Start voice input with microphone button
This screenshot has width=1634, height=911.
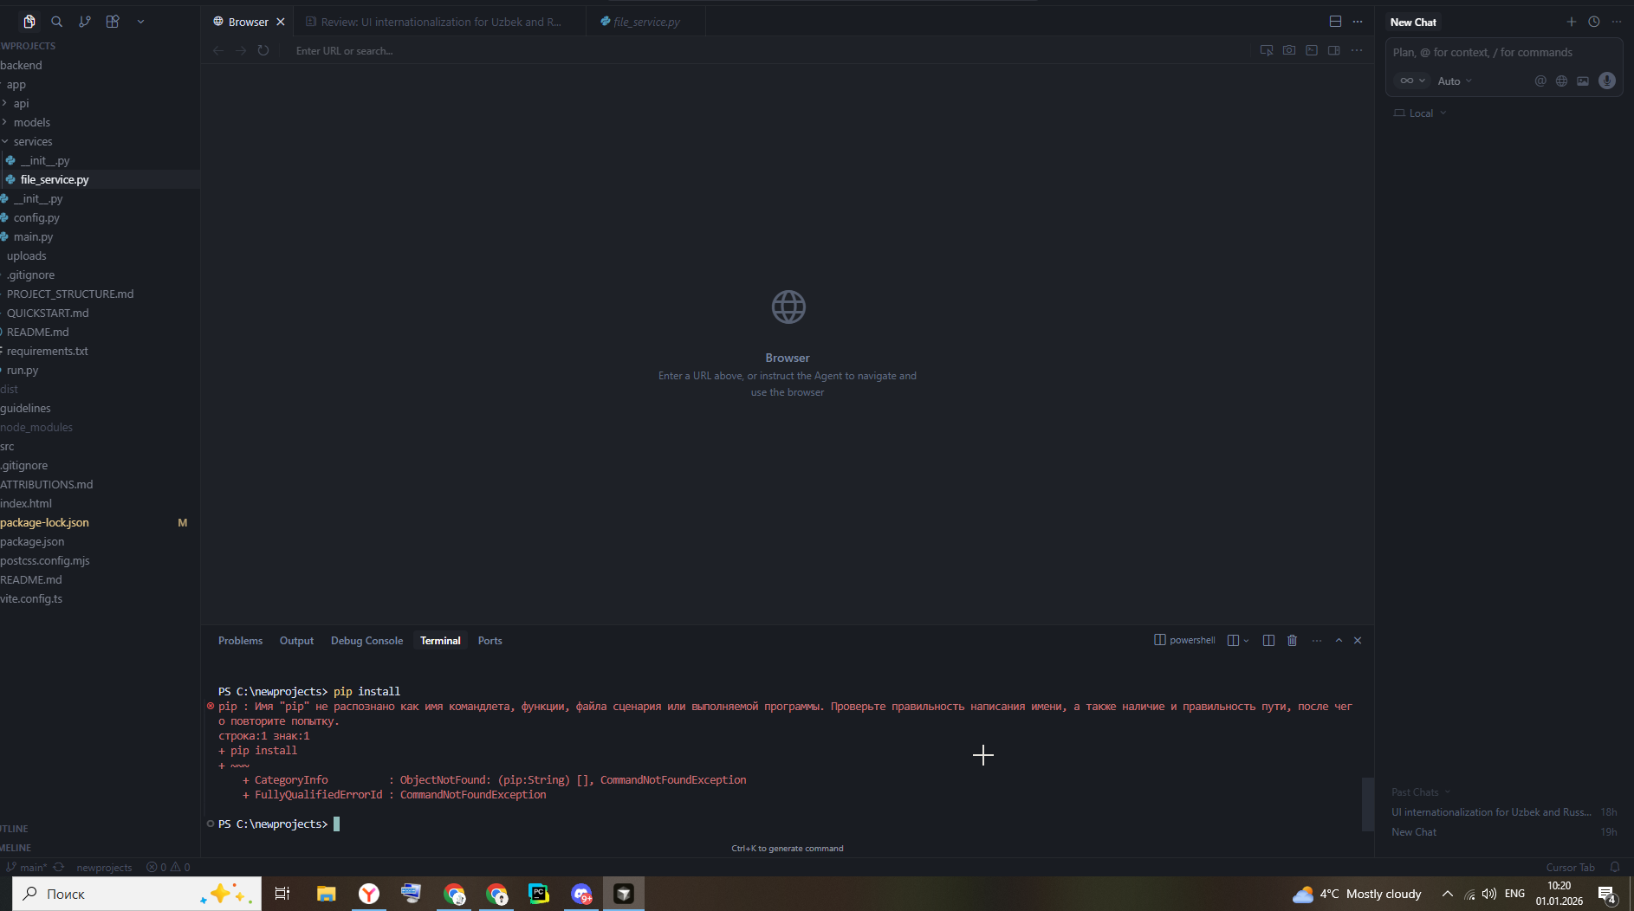[x=1607, y=81]
